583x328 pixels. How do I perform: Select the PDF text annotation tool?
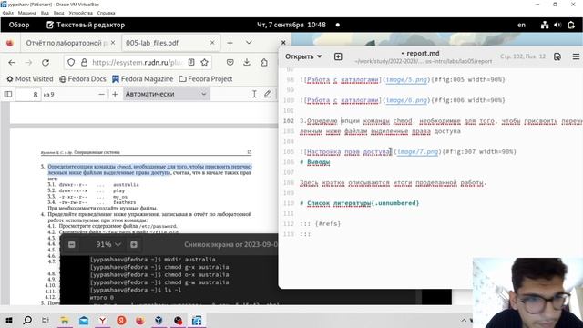254,94
